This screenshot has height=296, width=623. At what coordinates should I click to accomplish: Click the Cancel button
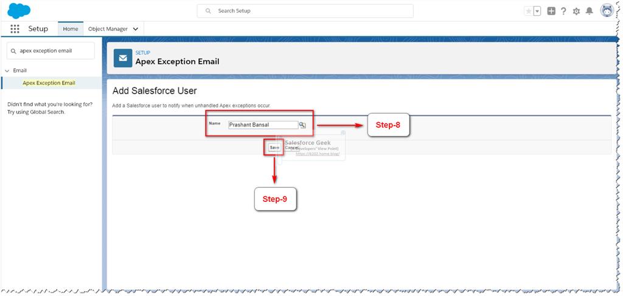(x=291, y=147)
